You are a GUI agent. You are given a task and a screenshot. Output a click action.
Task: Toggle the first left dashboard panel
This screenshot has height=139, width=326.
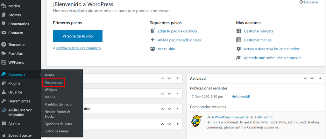pos(178,78)
